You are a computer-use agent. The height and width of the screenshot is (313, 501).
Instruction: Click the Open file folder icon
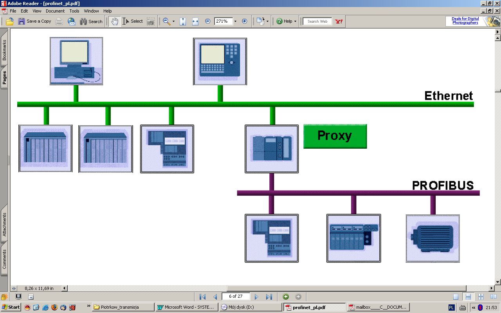[10, 22]
